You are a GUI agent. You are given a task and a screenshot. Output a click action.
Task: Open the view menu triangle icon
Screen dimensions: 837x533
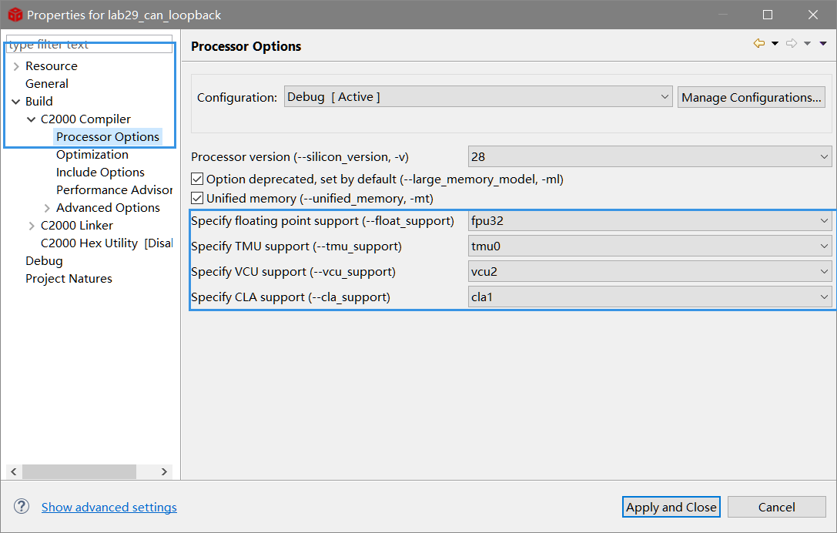tap(823, 44)
